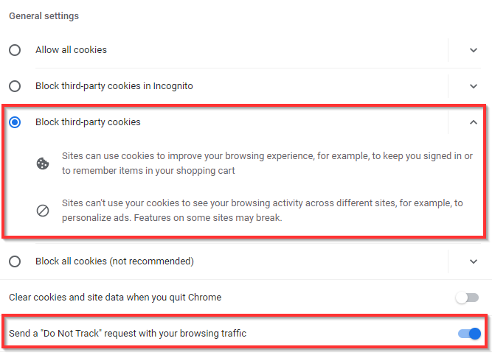Expand the Block all cookies details chevron
492x355 pixels.
[474, 261]
